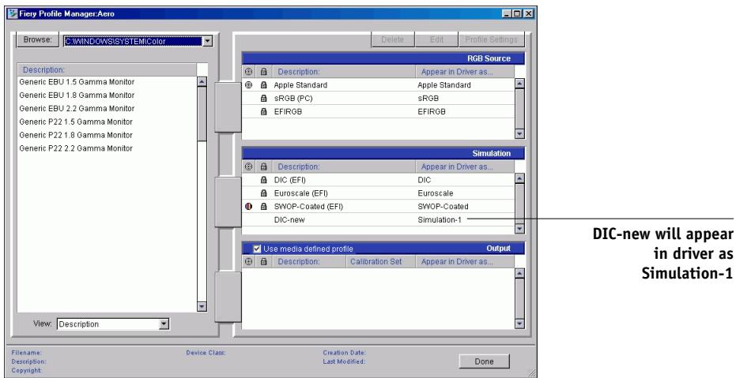The image size is (736, 378).
Task: Select Generic EBU 1.8 Gamma Monitor
Action: tap(77, 95)
